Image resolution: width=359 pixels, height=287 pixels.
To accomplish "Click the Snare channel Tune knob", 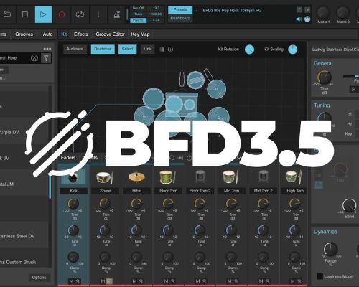I will point(105,230).
